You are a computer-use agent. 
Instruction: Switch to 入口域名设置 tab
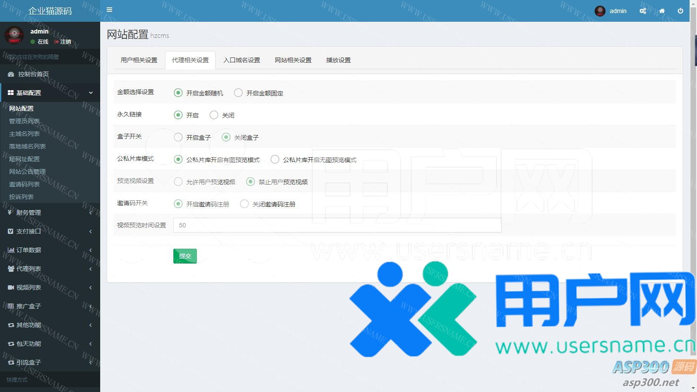pyautogui.click(x=242, y=60)
